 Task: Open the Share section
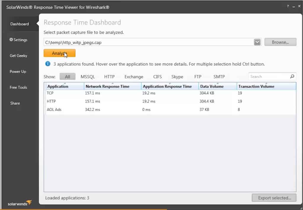pyautogui.click(x=15, y=103)
